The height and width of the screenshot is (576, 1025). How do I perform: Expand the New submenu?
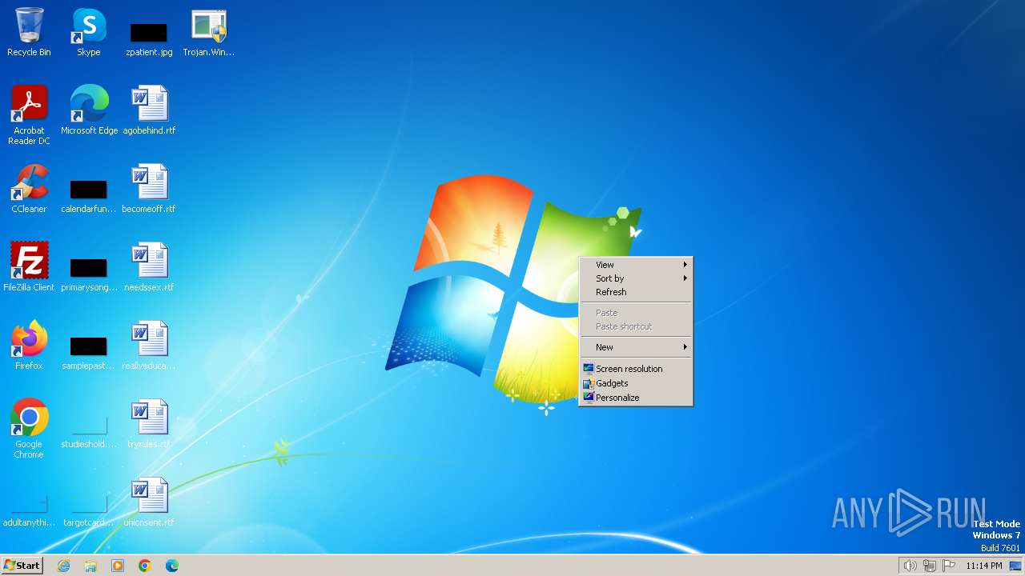point(636,347)
